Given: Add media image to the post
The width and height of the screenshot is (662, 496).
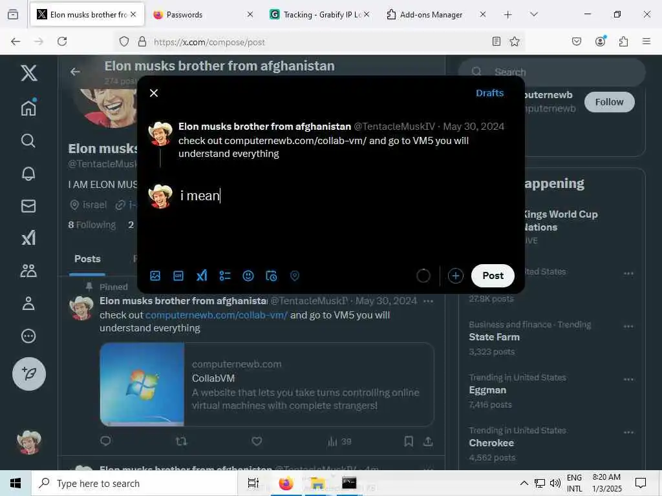Looking at the screenshot, I should [155, 276].
